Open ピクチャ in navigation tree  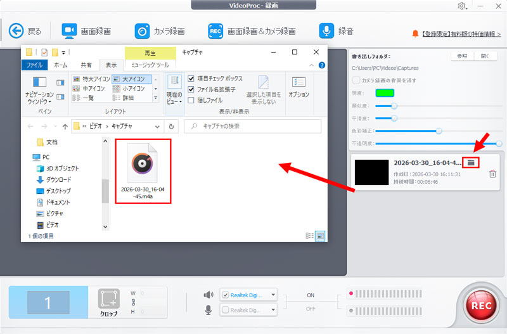click(50, 214)
